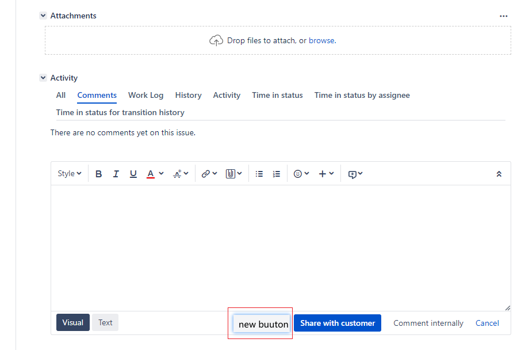Switch editor to Visual mode
Image resolution: width=525 pixels, height=350 pixels.
tap(72, 322)
